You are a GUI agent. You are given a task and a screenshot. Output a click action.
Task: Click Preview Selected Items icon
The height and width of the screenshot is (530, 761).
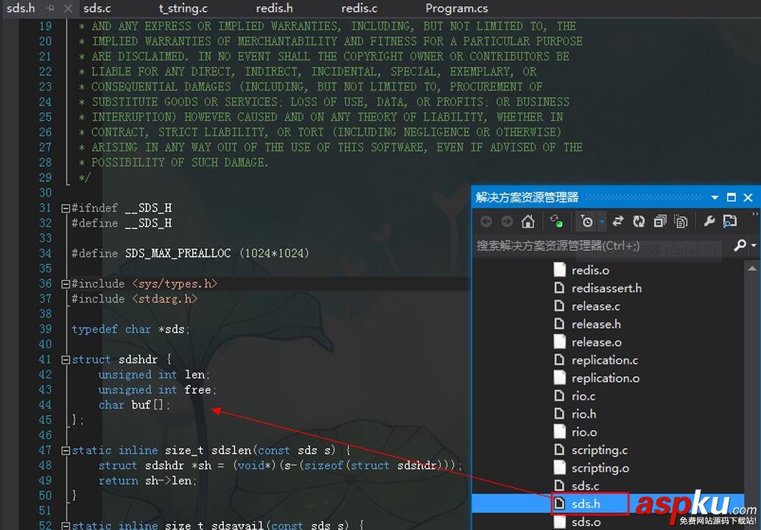pos(730,222)
